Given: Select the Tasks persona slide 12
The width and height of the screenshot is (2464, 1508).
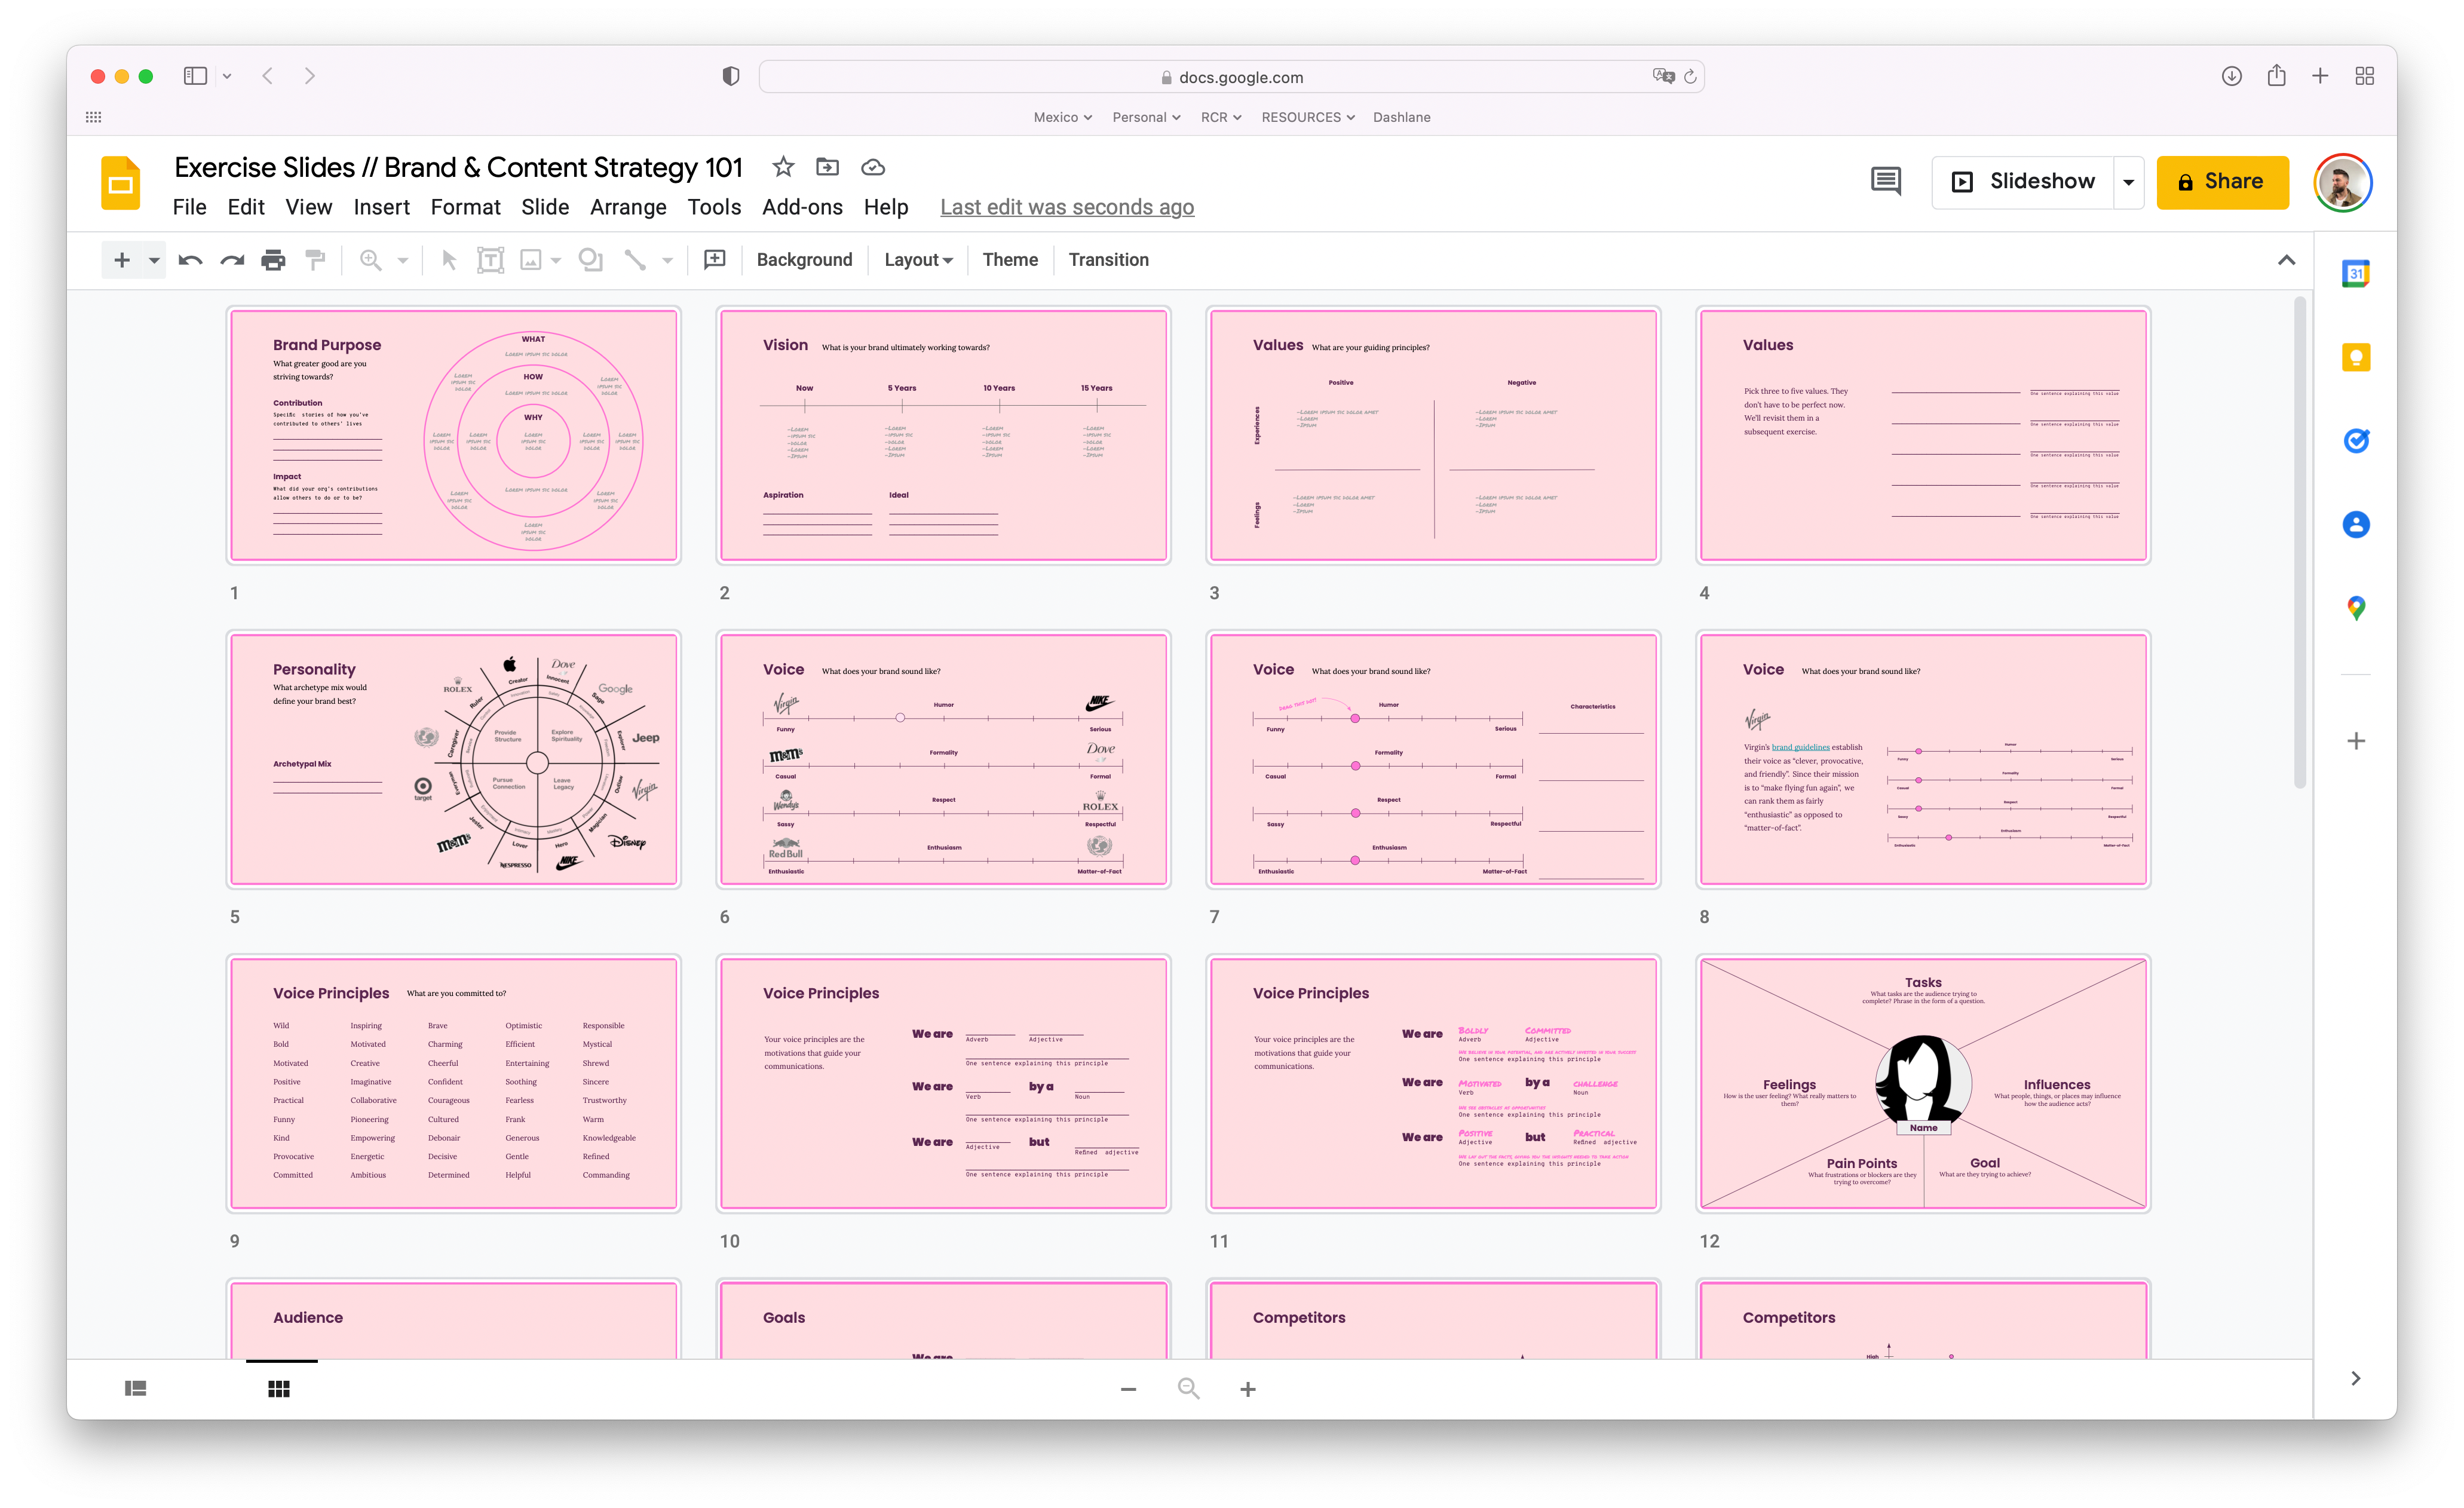Looking at the screenshot, I should coord(1923,1083).
